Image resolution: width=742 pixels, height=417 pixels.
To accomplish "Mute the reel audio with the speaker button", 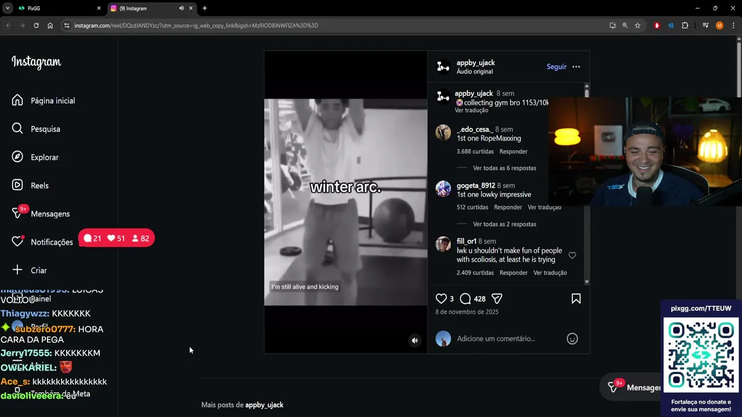I will pos(414,341).
